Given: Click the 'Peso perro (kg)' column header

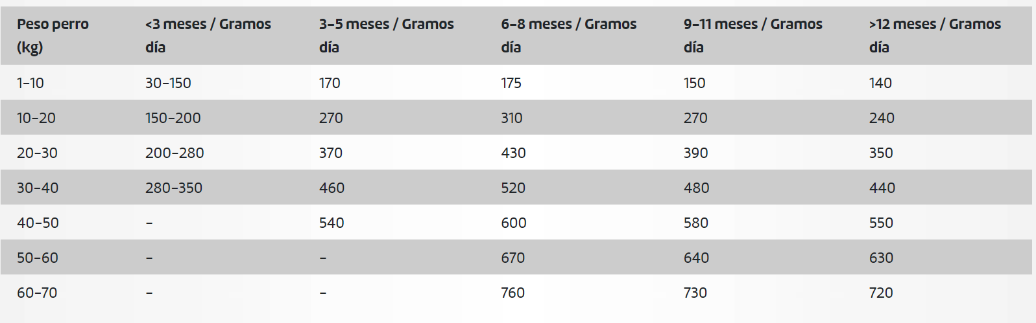Looking at the screenshot, I should pyautogui.click(x=53, y=36).
